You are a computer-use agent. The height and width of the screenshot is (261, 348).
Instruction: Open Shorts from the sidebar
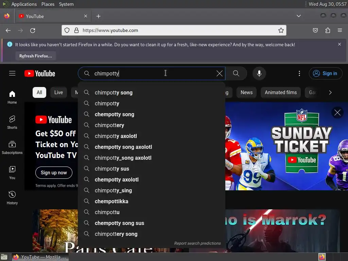12,122
